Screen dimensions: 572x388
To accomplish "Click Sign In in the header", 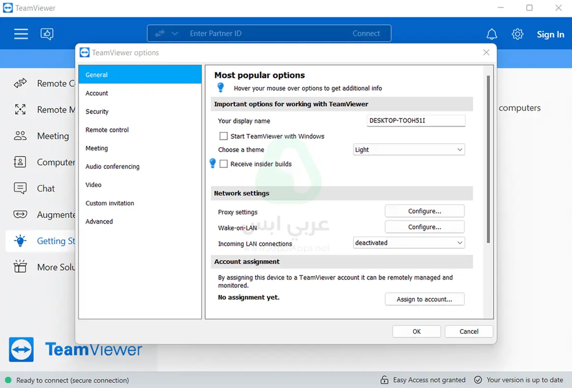I will tap(550, 34).
